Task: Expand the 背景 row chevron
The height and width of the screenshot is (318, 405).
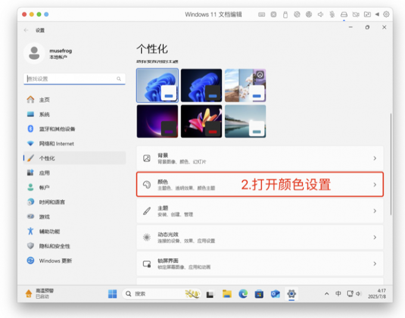Action: click(375, 158)
